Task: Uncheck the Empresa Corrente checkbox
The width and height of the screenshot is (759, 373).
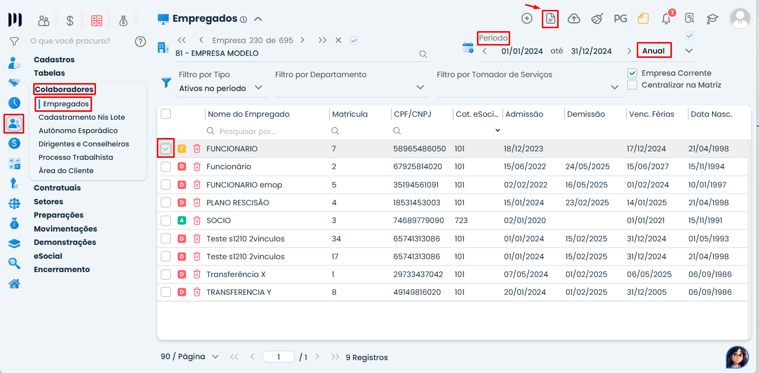Action: [632, 73]
